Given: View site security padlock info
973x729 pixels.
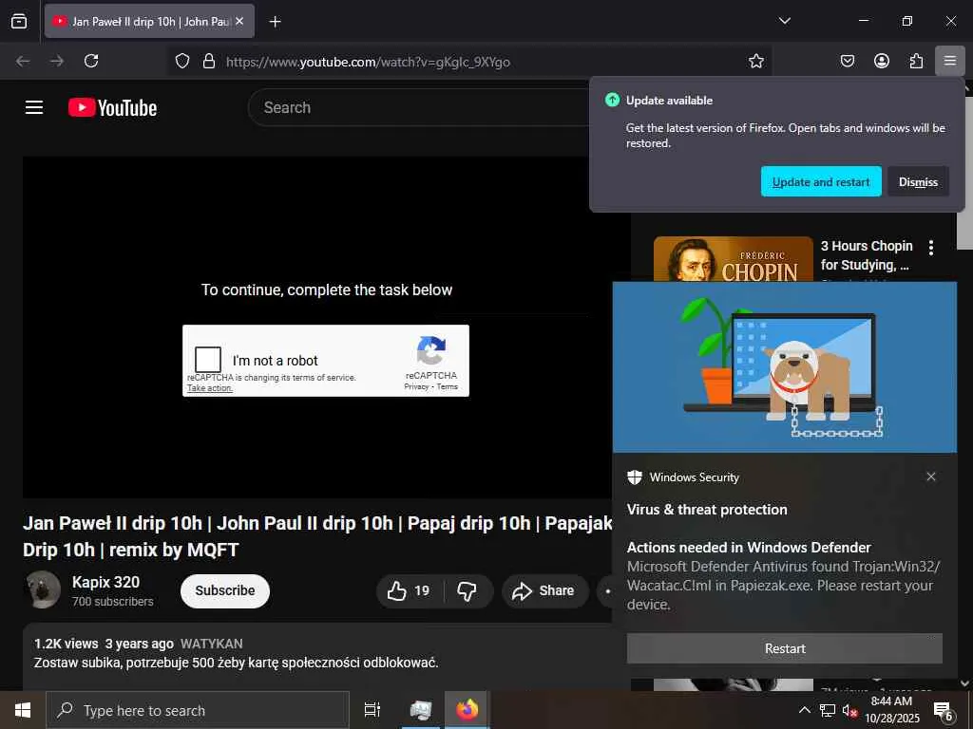Looking at the screenshot, I should coord(209,61).
